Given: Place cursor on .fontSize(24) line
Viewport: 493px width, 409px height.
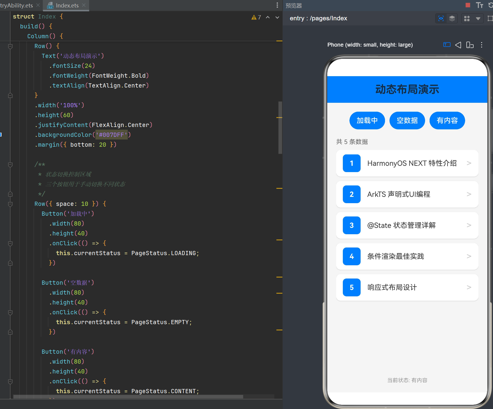Looking at the screenshot, I should (x=72, y=66).
